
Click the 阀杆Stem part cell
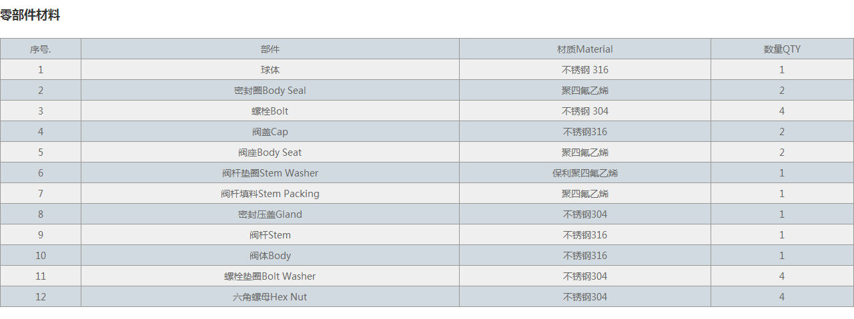point(270,235)
